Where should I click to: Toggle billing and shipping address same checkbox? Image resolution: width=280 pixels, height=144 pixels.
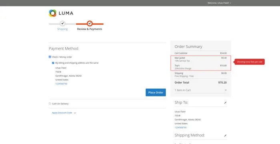point(53,63)
